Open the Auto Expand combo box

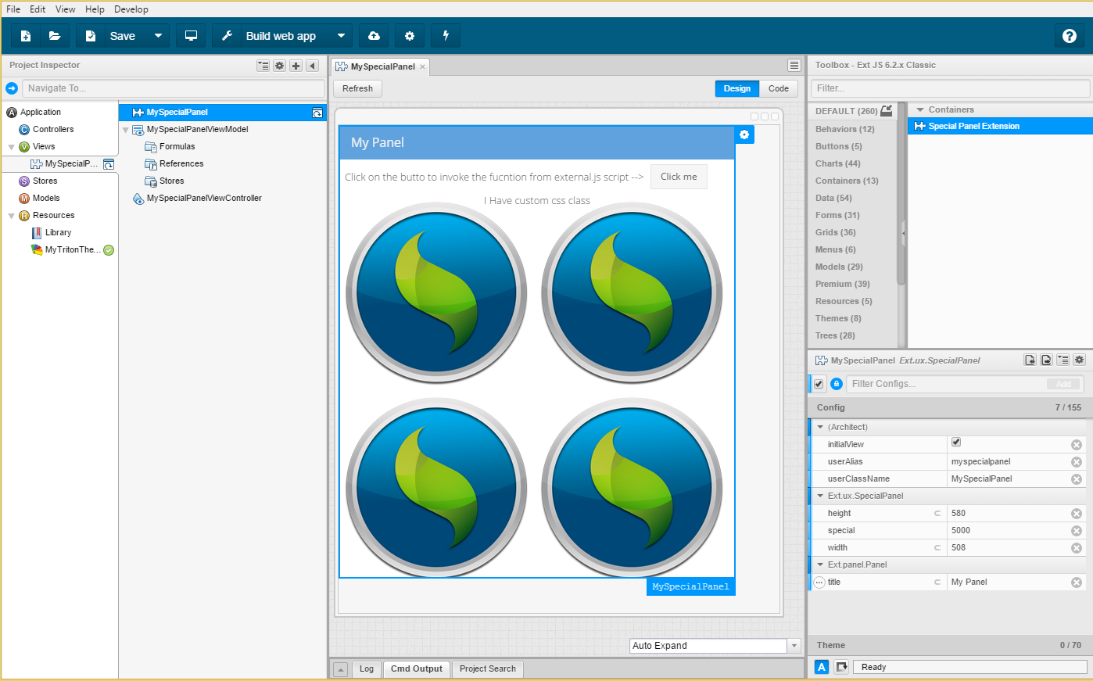pos(794,646)
